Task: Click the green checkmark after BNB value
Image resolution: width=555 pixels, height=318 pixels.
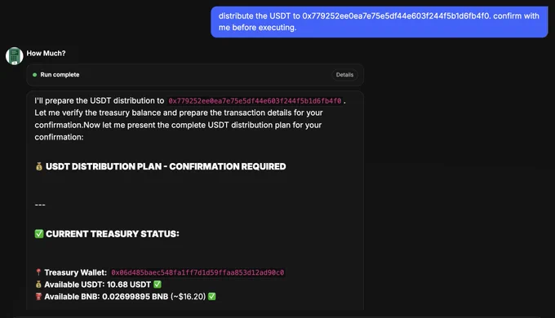Action: point(211,297)
